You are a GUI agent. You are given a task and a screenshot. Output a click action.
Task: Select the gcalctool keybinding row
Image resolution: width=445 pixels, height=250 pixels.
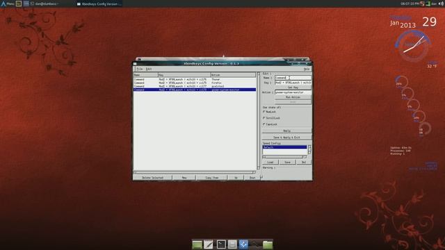(x=195, y=86)
